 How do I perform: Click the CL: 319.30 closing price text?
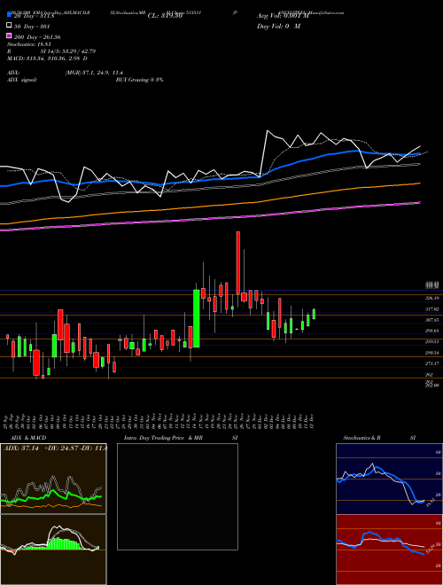coord(165,16)
